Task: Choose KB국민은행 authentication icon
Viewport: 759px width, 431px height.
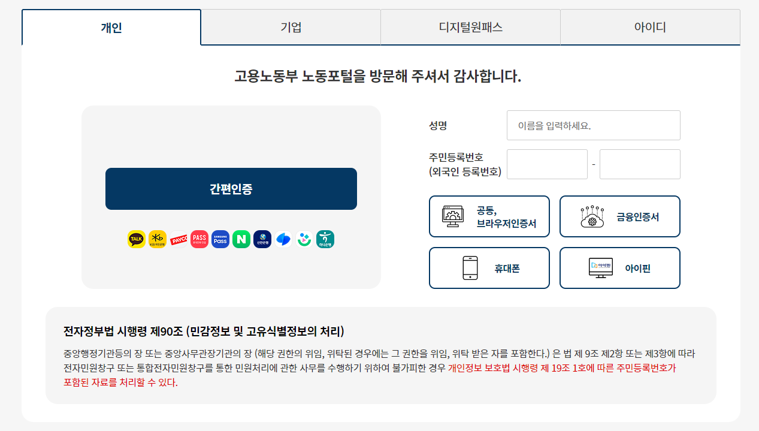Action: coord(157,239)
